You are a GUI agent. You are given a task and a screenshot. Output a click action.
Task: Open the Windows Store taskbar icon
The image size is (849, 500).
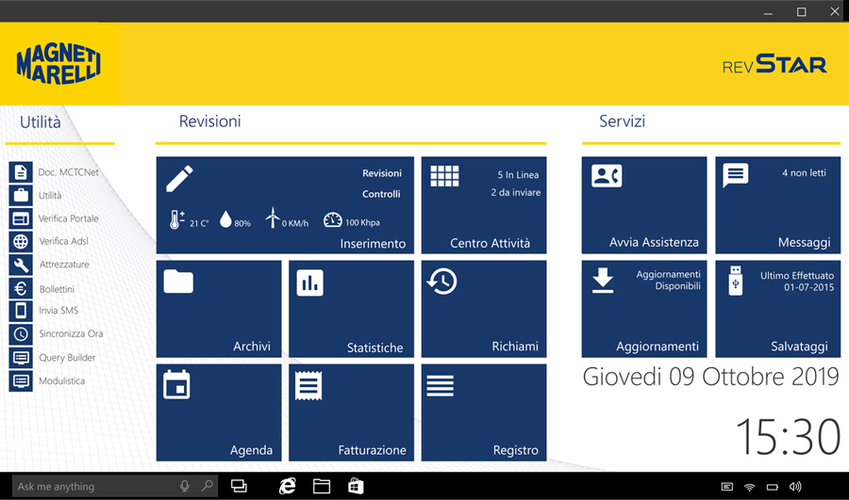coord(356,486)
